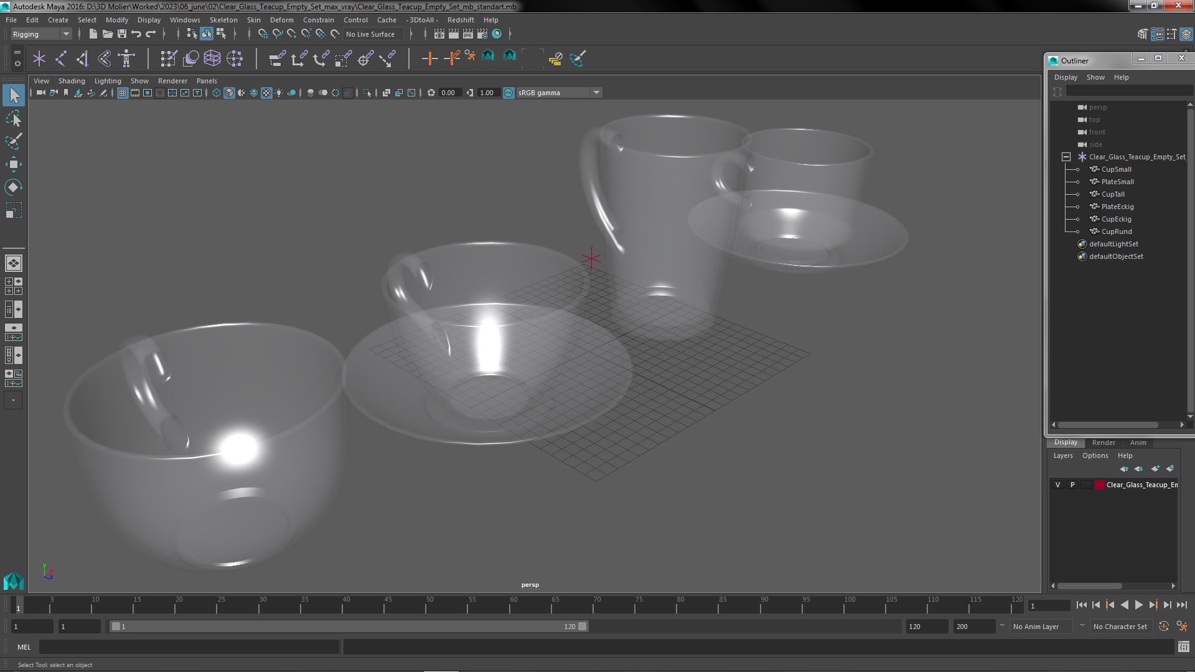Viewport: 1195px width, 672px height.
Task: Activate the Paint Selection tool
Action: (x=14, y=141)
